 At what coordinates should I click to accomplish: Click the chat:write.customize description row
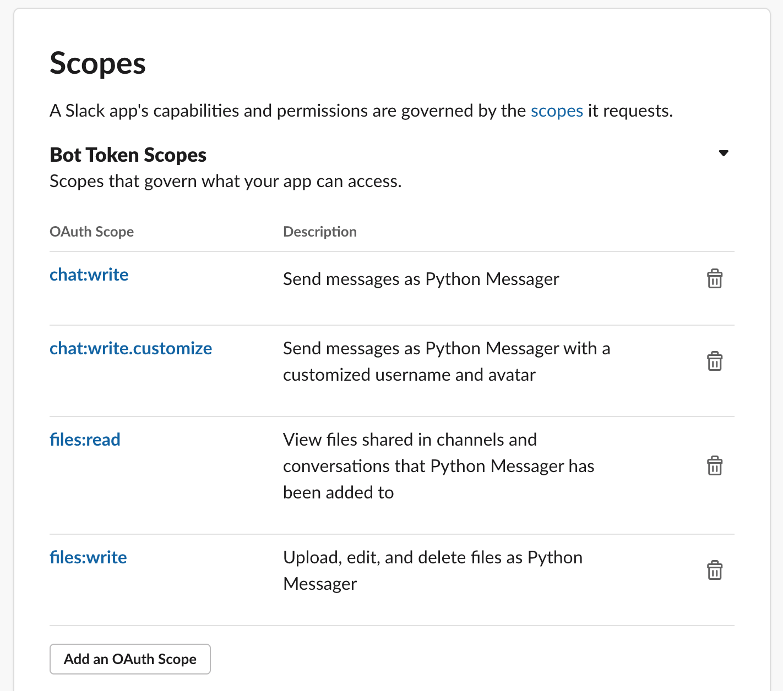click(x=446, y=361)
